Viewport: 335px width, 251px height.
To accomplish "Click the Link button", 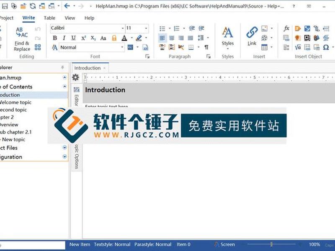I will pos(252,36).
